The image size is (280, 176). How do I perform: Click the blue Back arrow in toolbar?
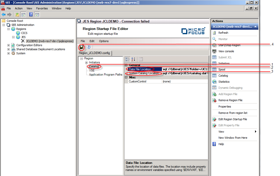pyautogui.click(x=4, y=14)
